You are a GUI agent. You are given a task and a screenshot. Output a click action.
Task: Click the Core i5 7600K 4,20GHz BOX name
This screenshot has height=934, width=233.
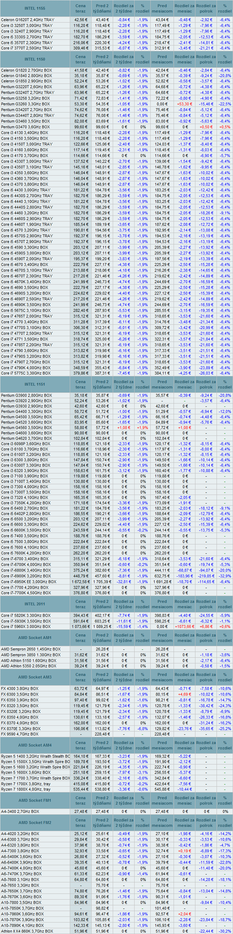click(x=26, y=553)
